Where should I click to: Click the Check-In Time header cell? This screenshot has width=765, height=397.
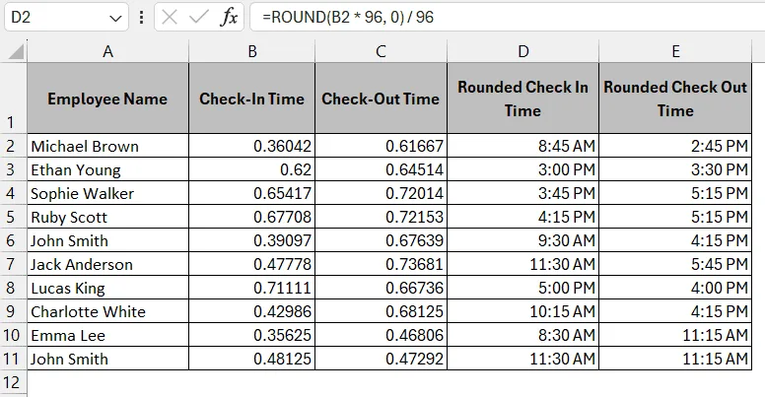251,99
